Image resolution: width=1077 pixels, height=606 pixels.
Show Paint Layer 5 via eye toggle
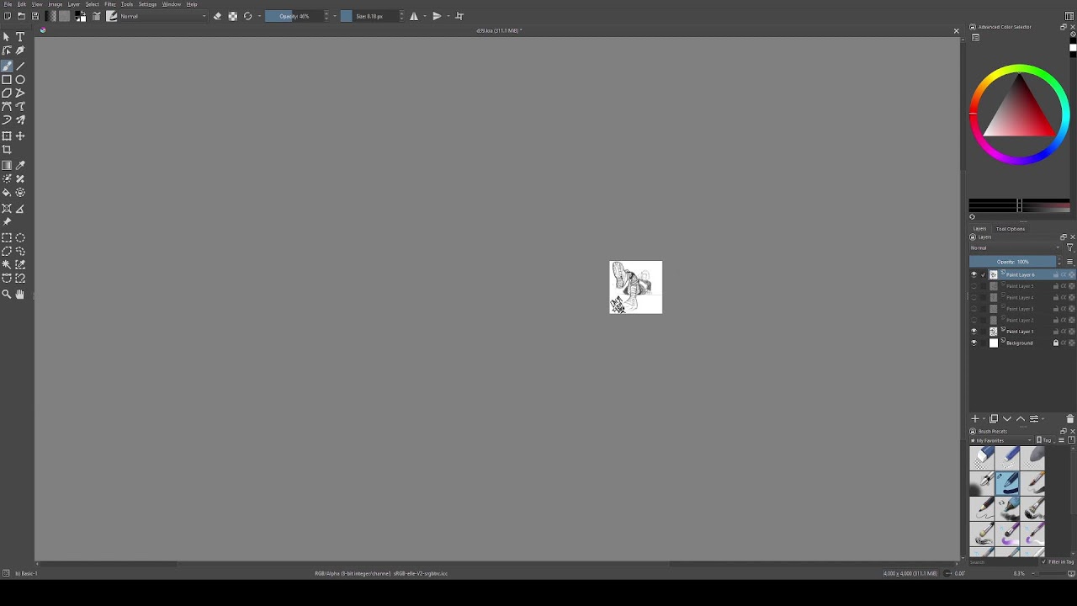tap(974, 286)
